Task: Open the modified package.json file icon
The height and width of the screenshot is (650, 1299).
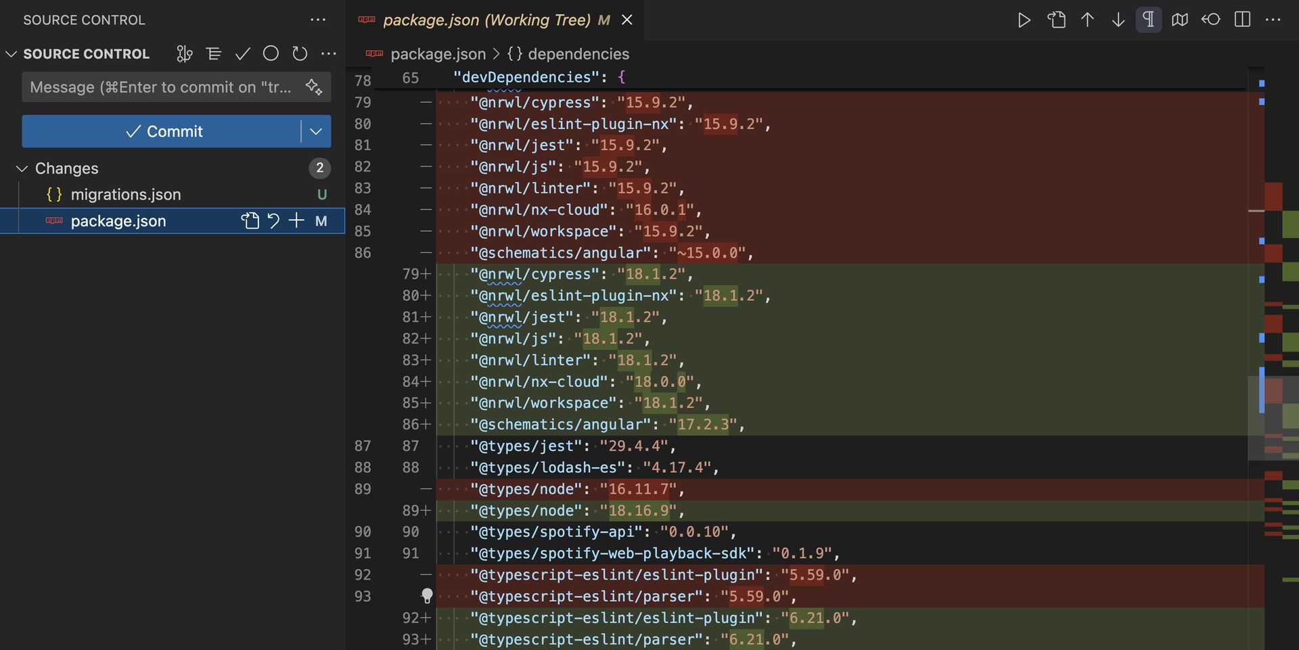Action: pyautogui.click(x=250, y=220)
